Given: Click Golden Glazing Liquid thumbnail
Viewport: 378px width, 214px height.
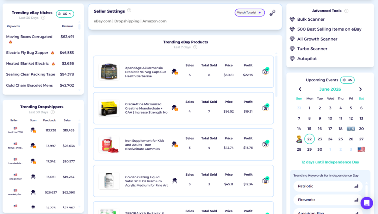Looking at the screenshot, I should click(x=109, y=181).
